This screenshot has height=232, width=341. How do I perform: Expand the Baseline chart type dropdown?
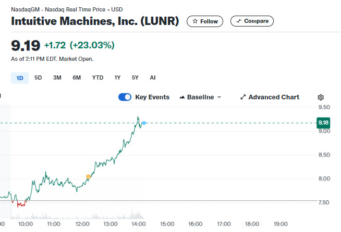click(200, 97)
